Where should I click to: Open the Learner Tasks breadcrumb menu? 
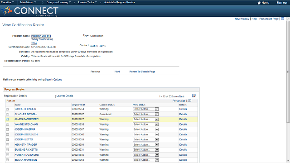87,2
